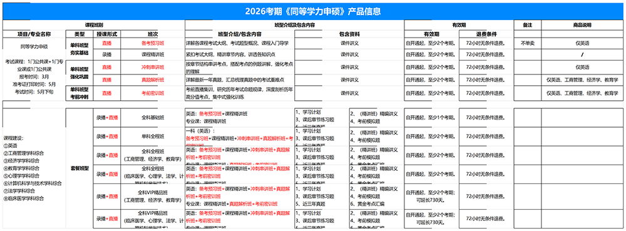This screenshot has height=231, width=626.
Task: Select the "课程班别" group header cell
Action: 94,25
